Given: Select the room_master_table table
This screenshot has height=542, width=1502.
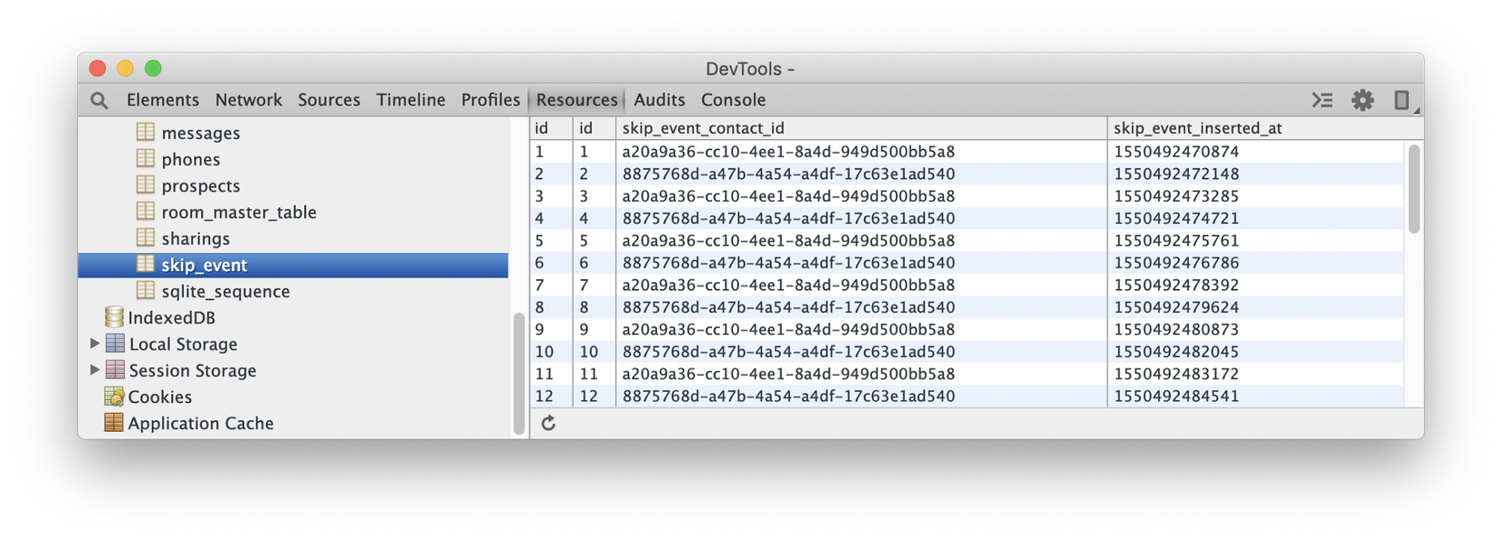Looking at the screenshot, I should (238, 212).
